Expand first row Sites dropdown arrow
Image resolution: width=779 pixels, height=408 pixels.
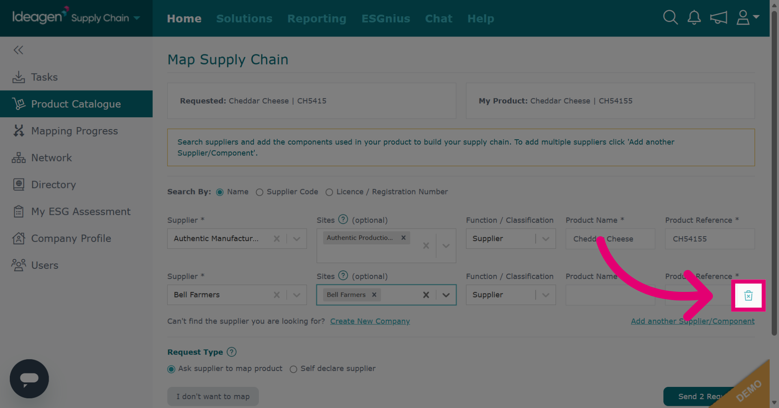pos(446,246)
